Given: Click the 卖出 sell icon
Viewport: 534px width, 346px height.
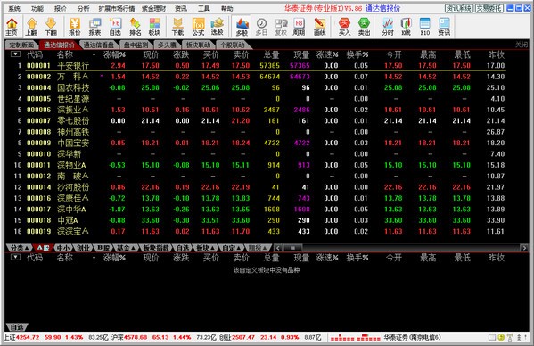Looking at the screenshot, I should pyautogui.click(x=364, y=27).
